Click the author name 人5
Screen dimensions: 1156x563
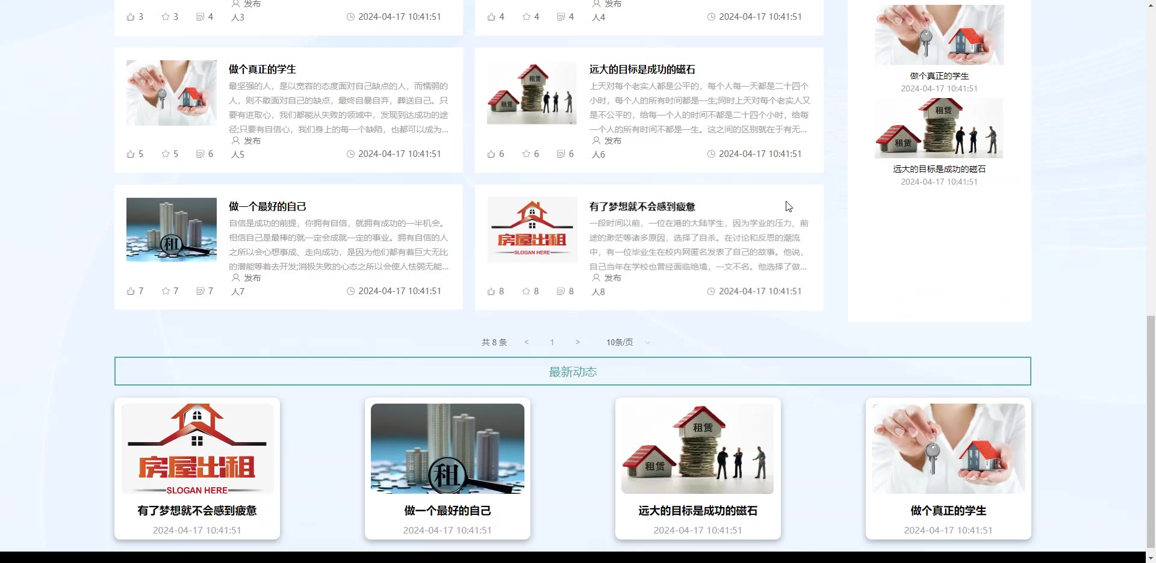coord(238,155)
